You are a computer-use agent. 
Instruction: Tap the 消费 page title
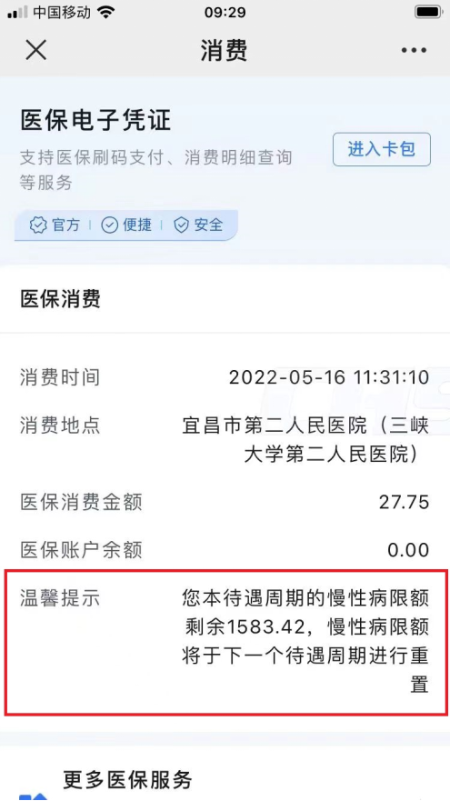pos(224,50)
